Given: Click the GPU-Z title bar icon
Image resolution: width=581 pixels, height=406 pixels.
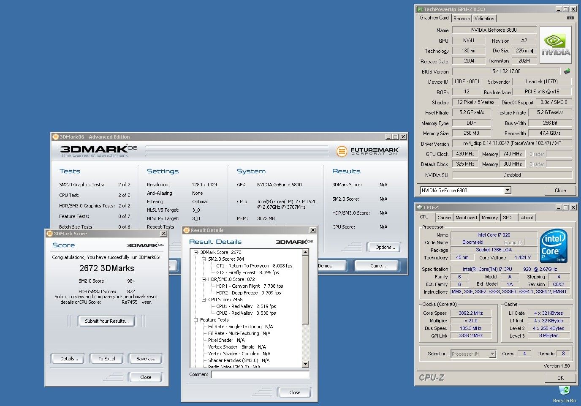Looking at the screenshot, I should [420, 9].
